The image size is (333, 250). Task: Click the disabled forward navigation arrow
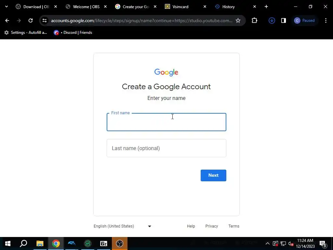[19, 21]
